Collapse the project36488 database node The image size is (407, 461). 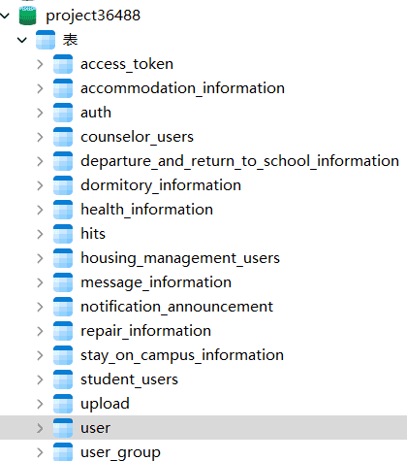(x=5, y=16)
